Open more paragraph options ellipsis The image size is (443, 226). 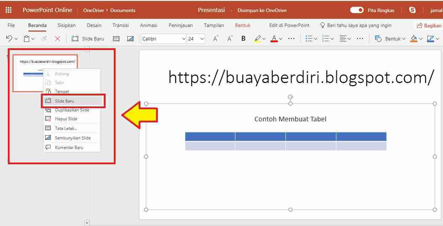click(360, 39)
